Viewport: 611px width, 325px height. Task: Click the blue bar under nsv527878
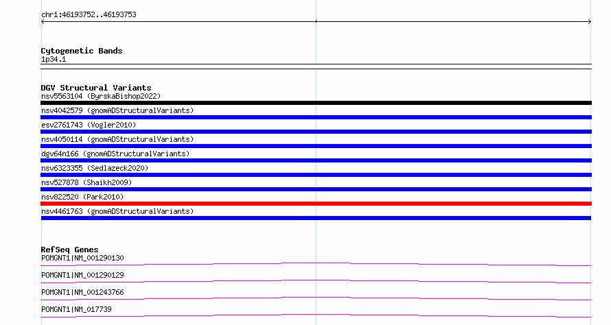click(x=316, y=189)
